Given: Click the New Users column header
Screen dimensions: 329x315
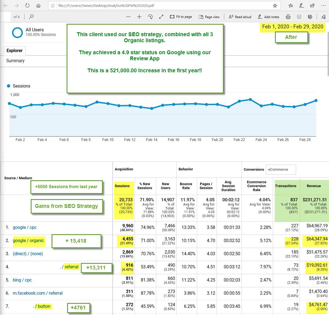Looking at the screenshot, I should [x=166, y=186].
